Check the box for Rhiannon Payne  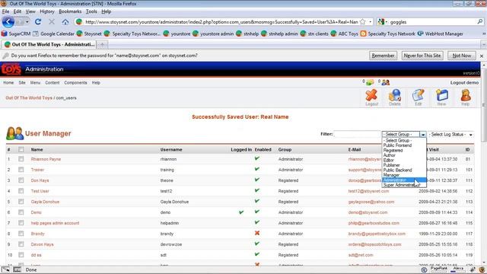[21, 159]
